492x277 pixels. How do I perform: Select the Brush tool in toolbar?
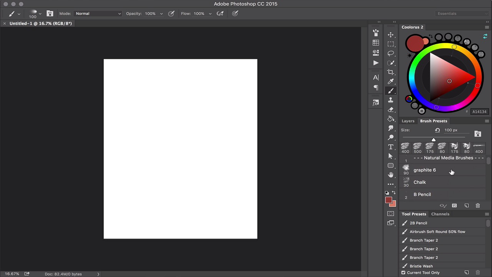click(391, 91)
